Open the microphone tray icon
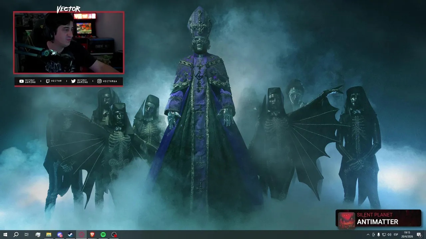 click(378, 235)
